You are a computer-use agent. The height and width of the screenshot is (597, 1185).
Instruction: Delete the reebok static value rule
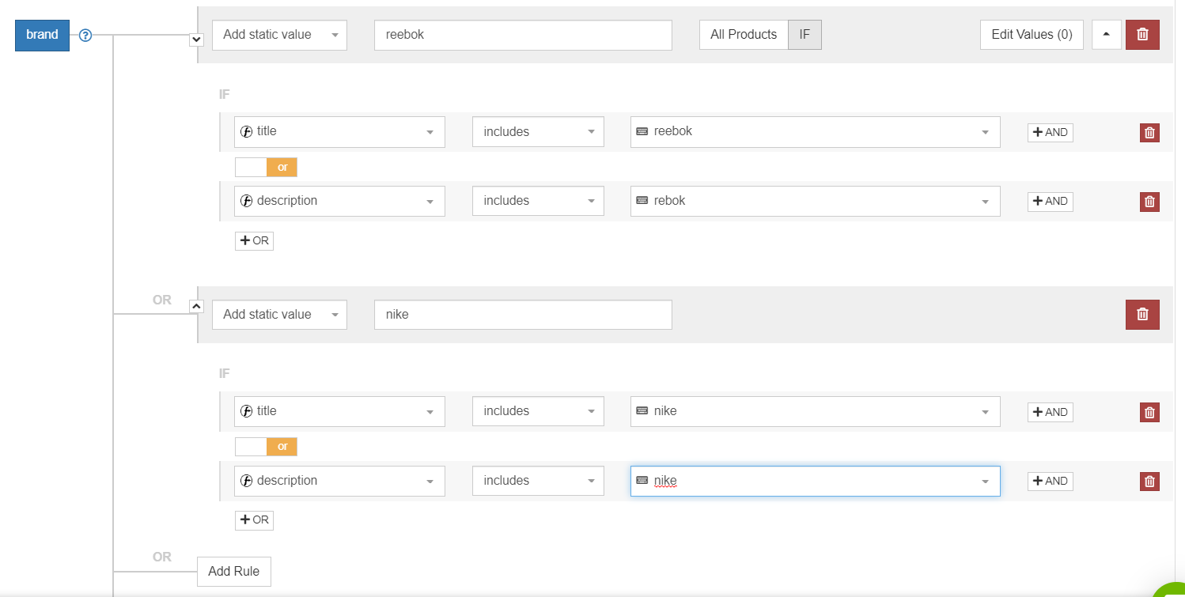click(x=1142, y=35)
